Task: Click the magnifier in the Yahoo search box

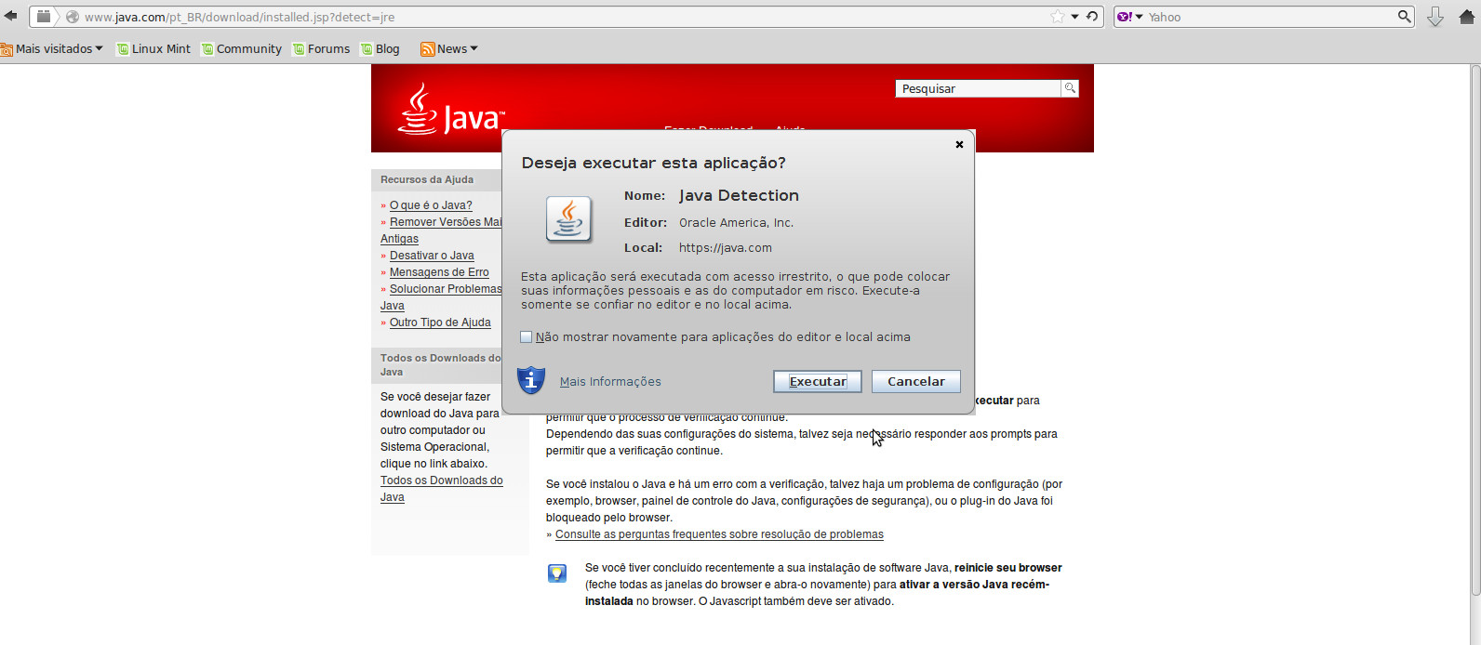Action: [x=1404, y=16]
